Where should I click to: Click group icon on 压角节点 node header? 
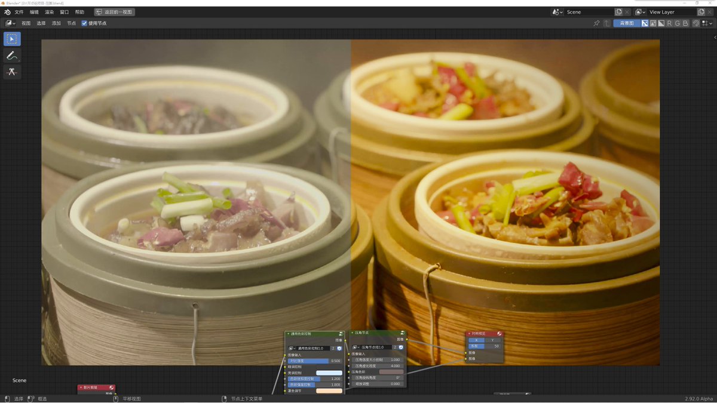tap(402, 333)
